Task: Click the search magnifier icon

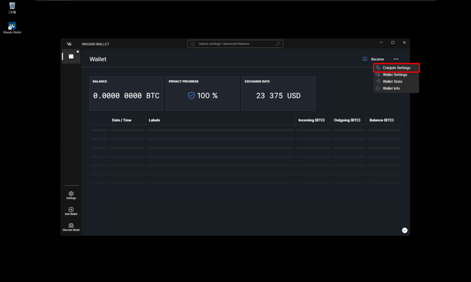Action: 278,44
